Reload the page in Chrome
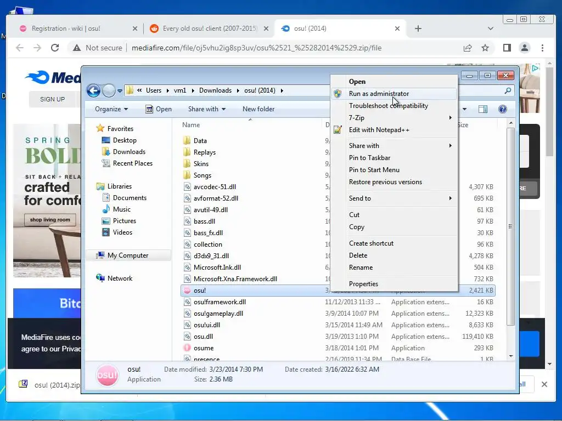The height and width of the screenshot is (421, 562). (x=55, y=48)
